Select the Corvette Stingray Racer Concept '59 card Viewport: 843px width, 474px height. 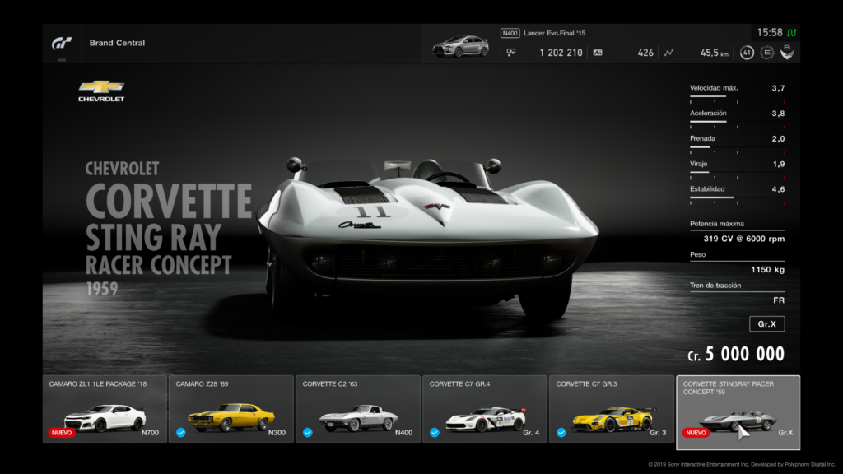[x=738, y=412]
